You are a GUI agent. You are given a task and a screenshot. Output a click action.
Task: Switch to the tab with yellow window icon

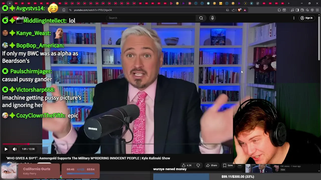(221, 3)
